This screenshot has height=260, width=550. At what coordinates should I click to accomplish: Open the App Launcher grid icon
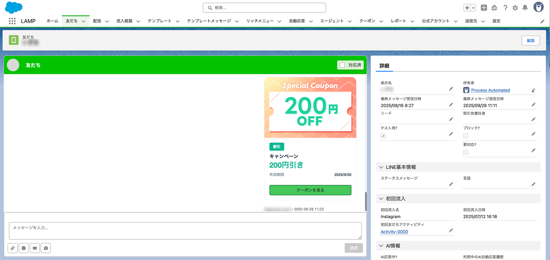tap(12, 21)
